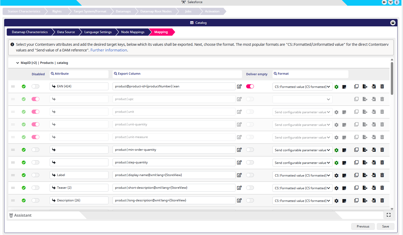Click the edit icon for EAN export column
The image size is (403, 235).
[x=239, y=86]
